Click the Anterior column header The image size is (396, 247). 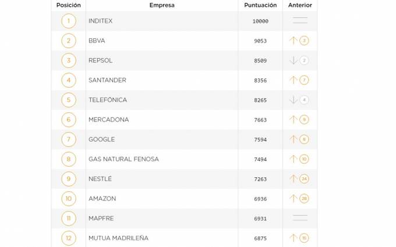coord(300,5)
